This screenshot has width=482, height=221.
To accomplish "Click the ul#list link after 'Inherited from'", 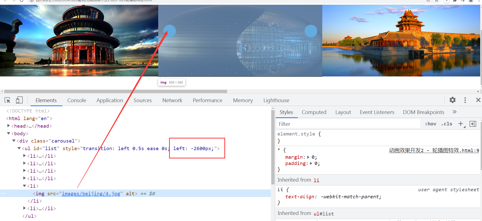I will click(324, 214).
